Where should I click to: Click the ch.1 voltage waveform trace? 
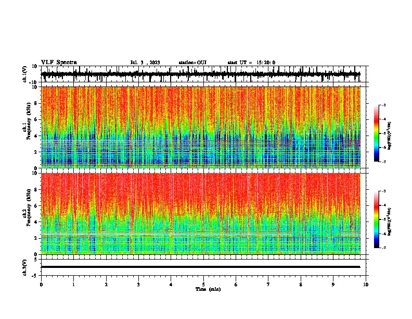[201, 74]
